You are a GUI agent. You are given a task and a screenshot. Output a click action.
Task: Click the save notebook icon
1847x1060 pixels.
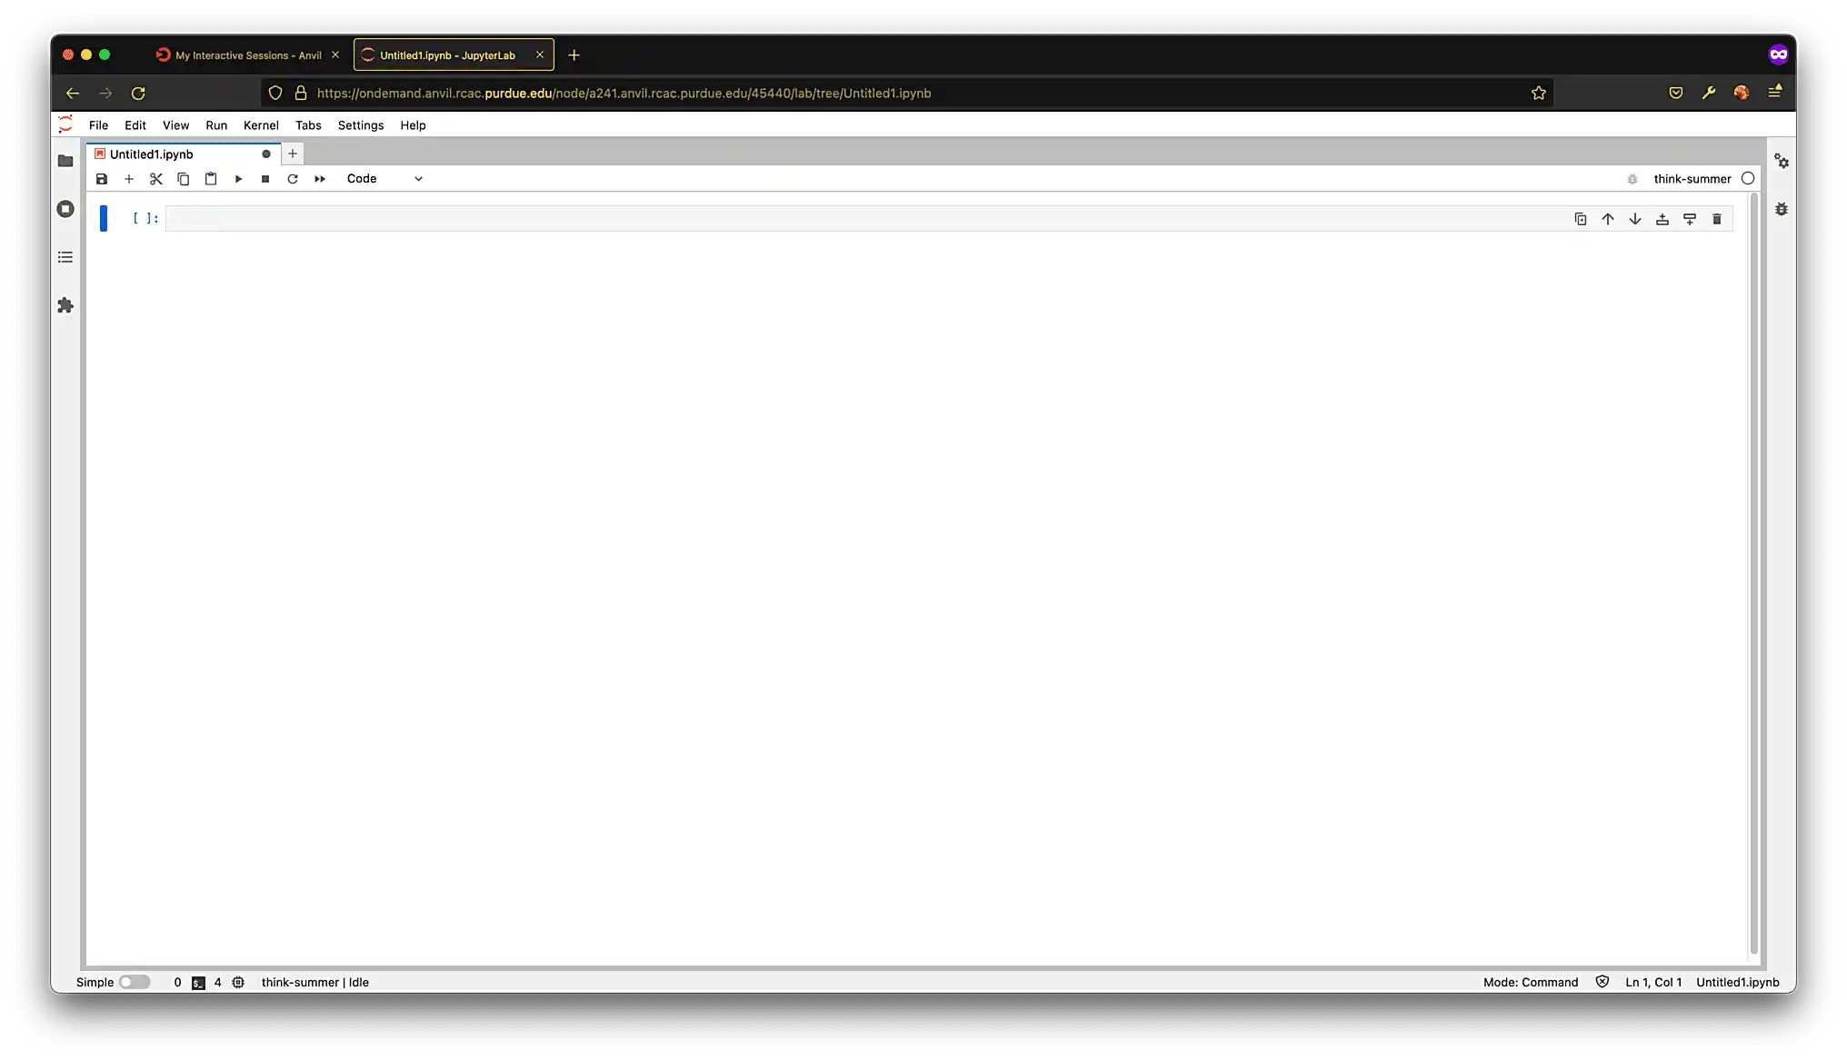[x=102, y=179]
